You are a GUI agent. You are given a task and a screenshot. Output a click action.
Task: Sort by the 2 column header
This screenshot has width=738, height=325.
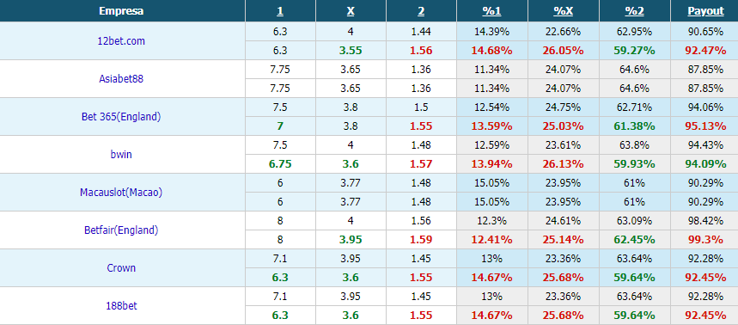tap(421, 11)
